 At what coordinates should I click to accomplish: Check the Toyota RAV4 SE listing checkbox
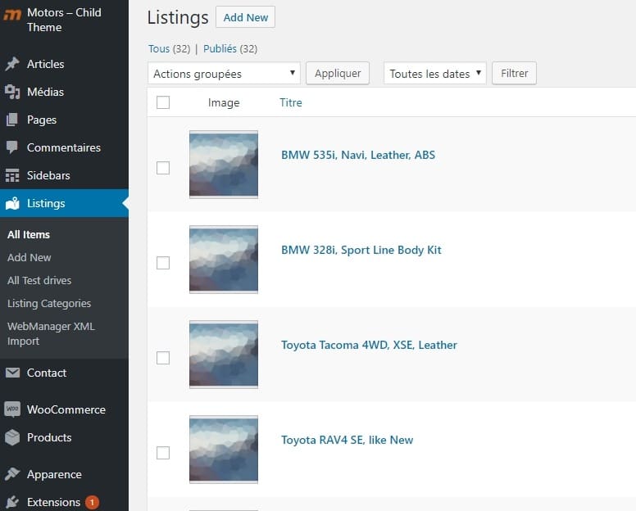click(163, 453)
